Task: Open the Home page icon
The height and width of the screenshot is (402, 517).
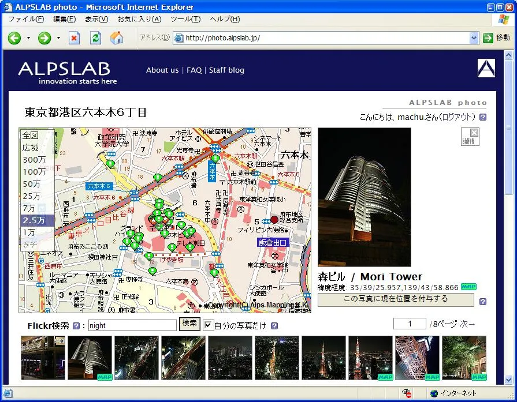Action: [x=116, y=38]
